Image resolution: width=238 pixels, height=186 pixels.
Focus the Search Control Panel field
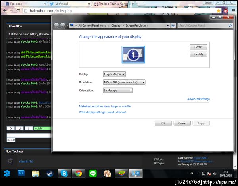(x=203, y=25)
